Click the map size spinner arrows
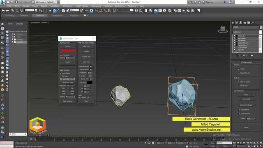Screen dimensions: 263x148 click(x=75, y=86)
